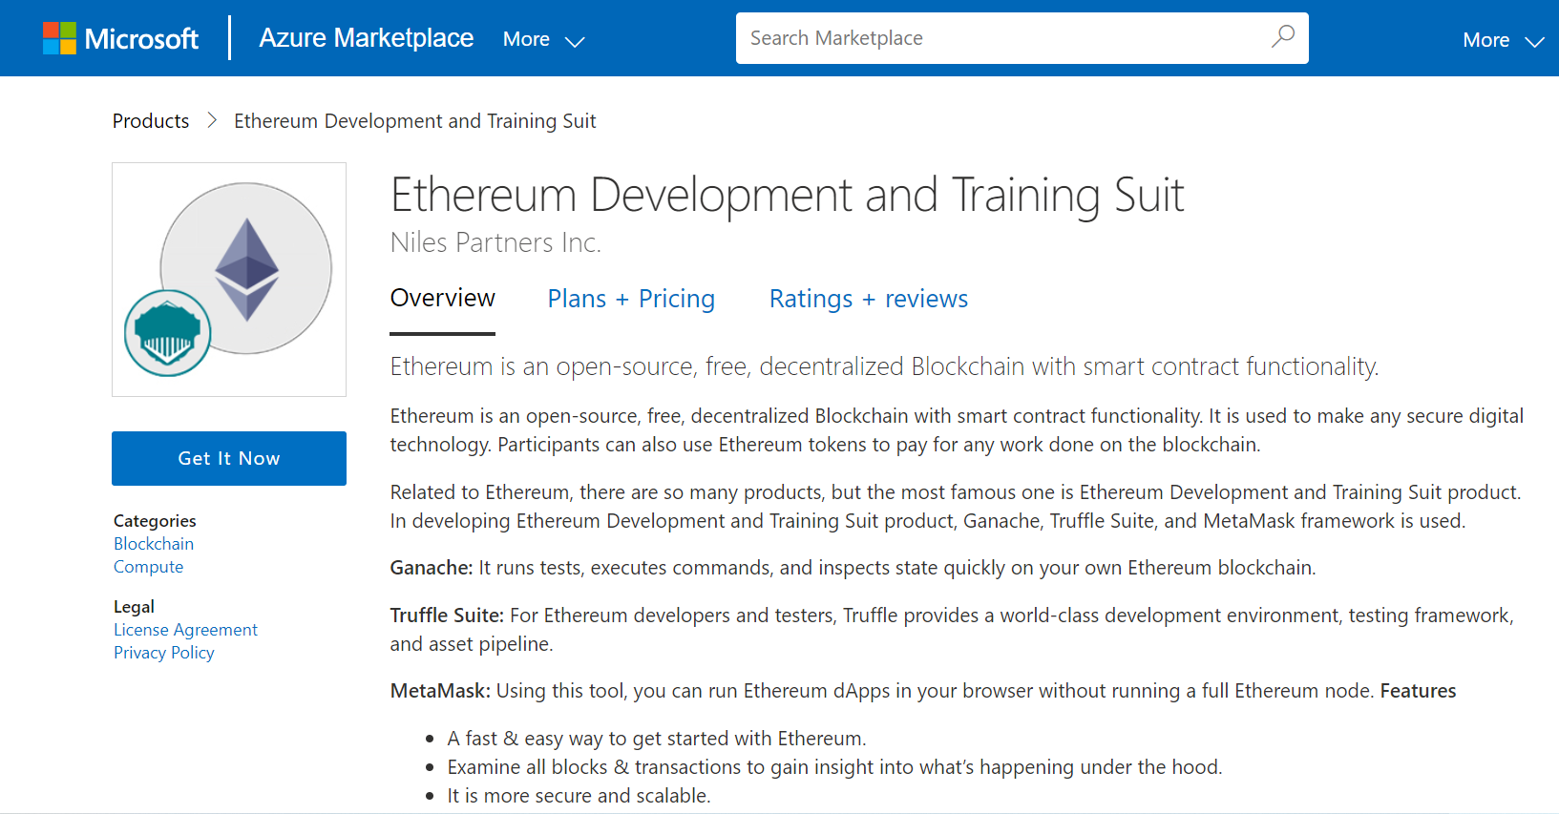Open the Ratings + reviews tab
Viewport: 1559px width, 814px height.
point(868,299)
